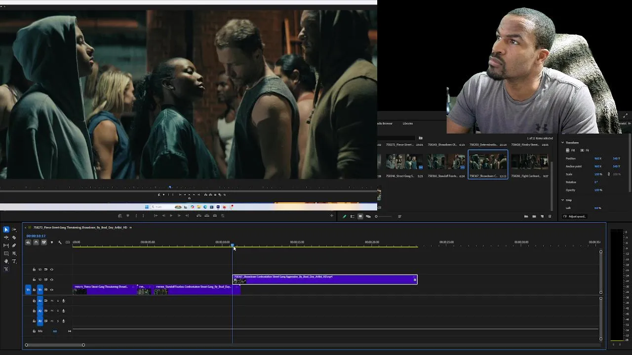
Task: Select the 758272 Fierce Street Gang clip on V1
Action: 104,290
